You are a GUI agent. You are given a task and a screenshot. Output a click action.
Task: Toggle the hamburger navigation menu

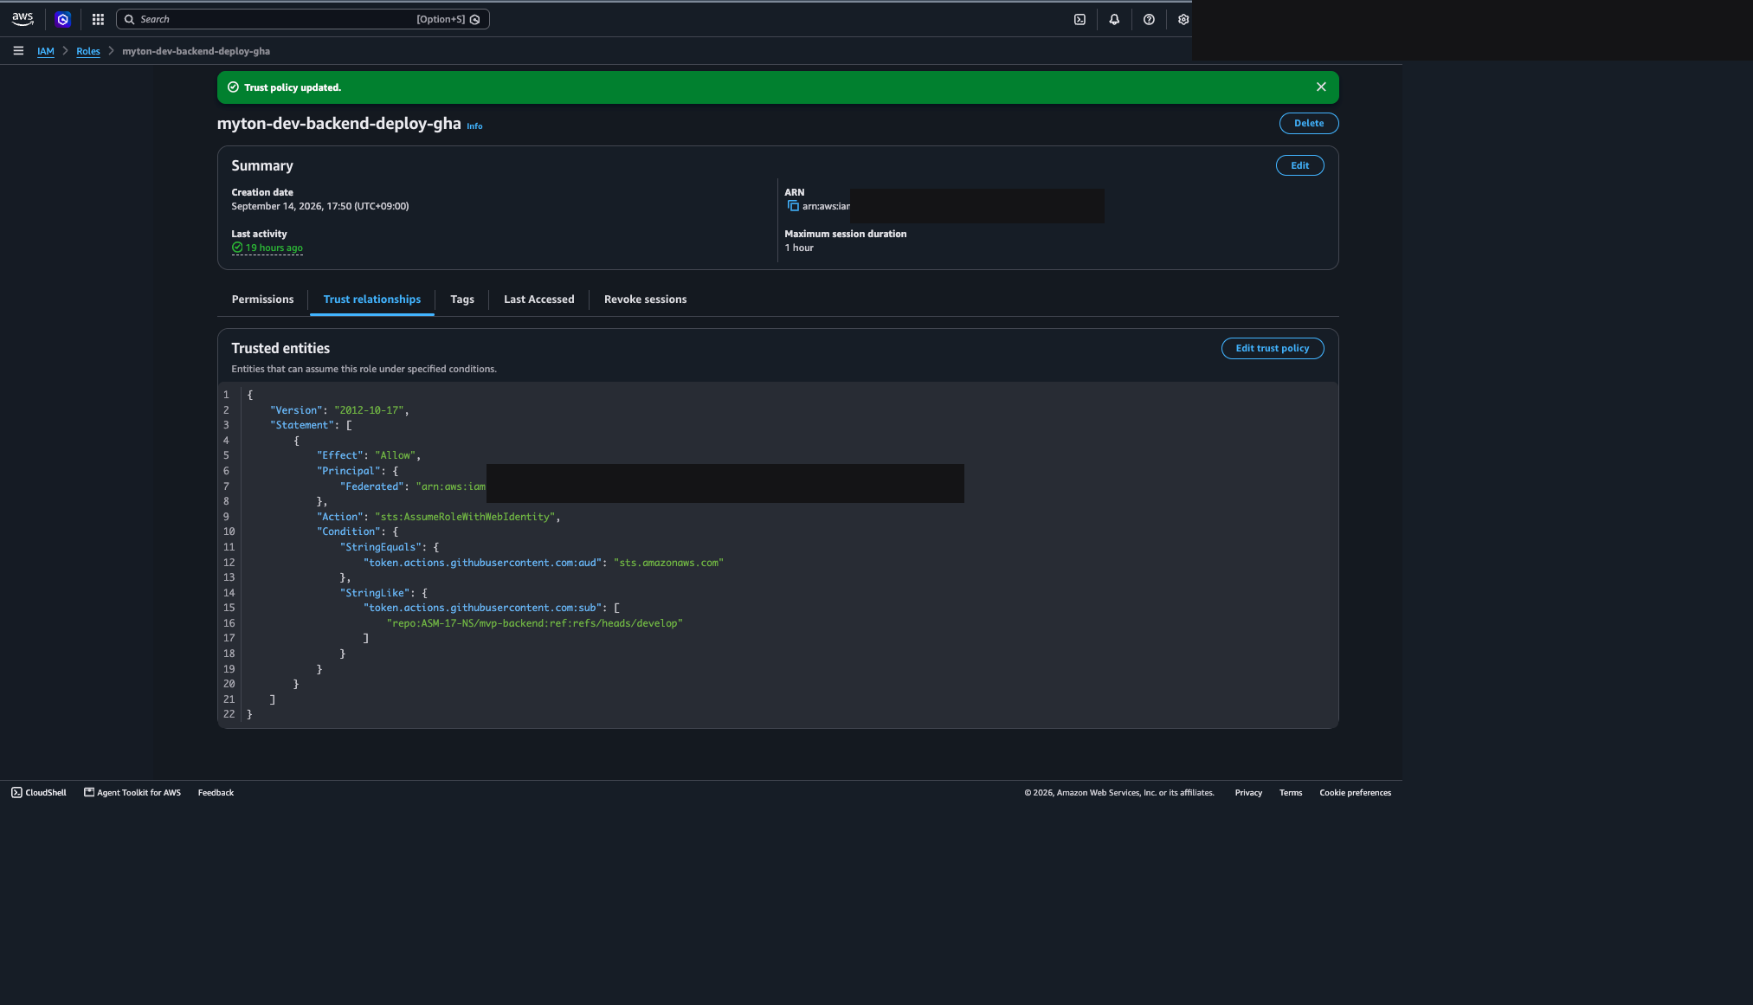tap(18, 51)
